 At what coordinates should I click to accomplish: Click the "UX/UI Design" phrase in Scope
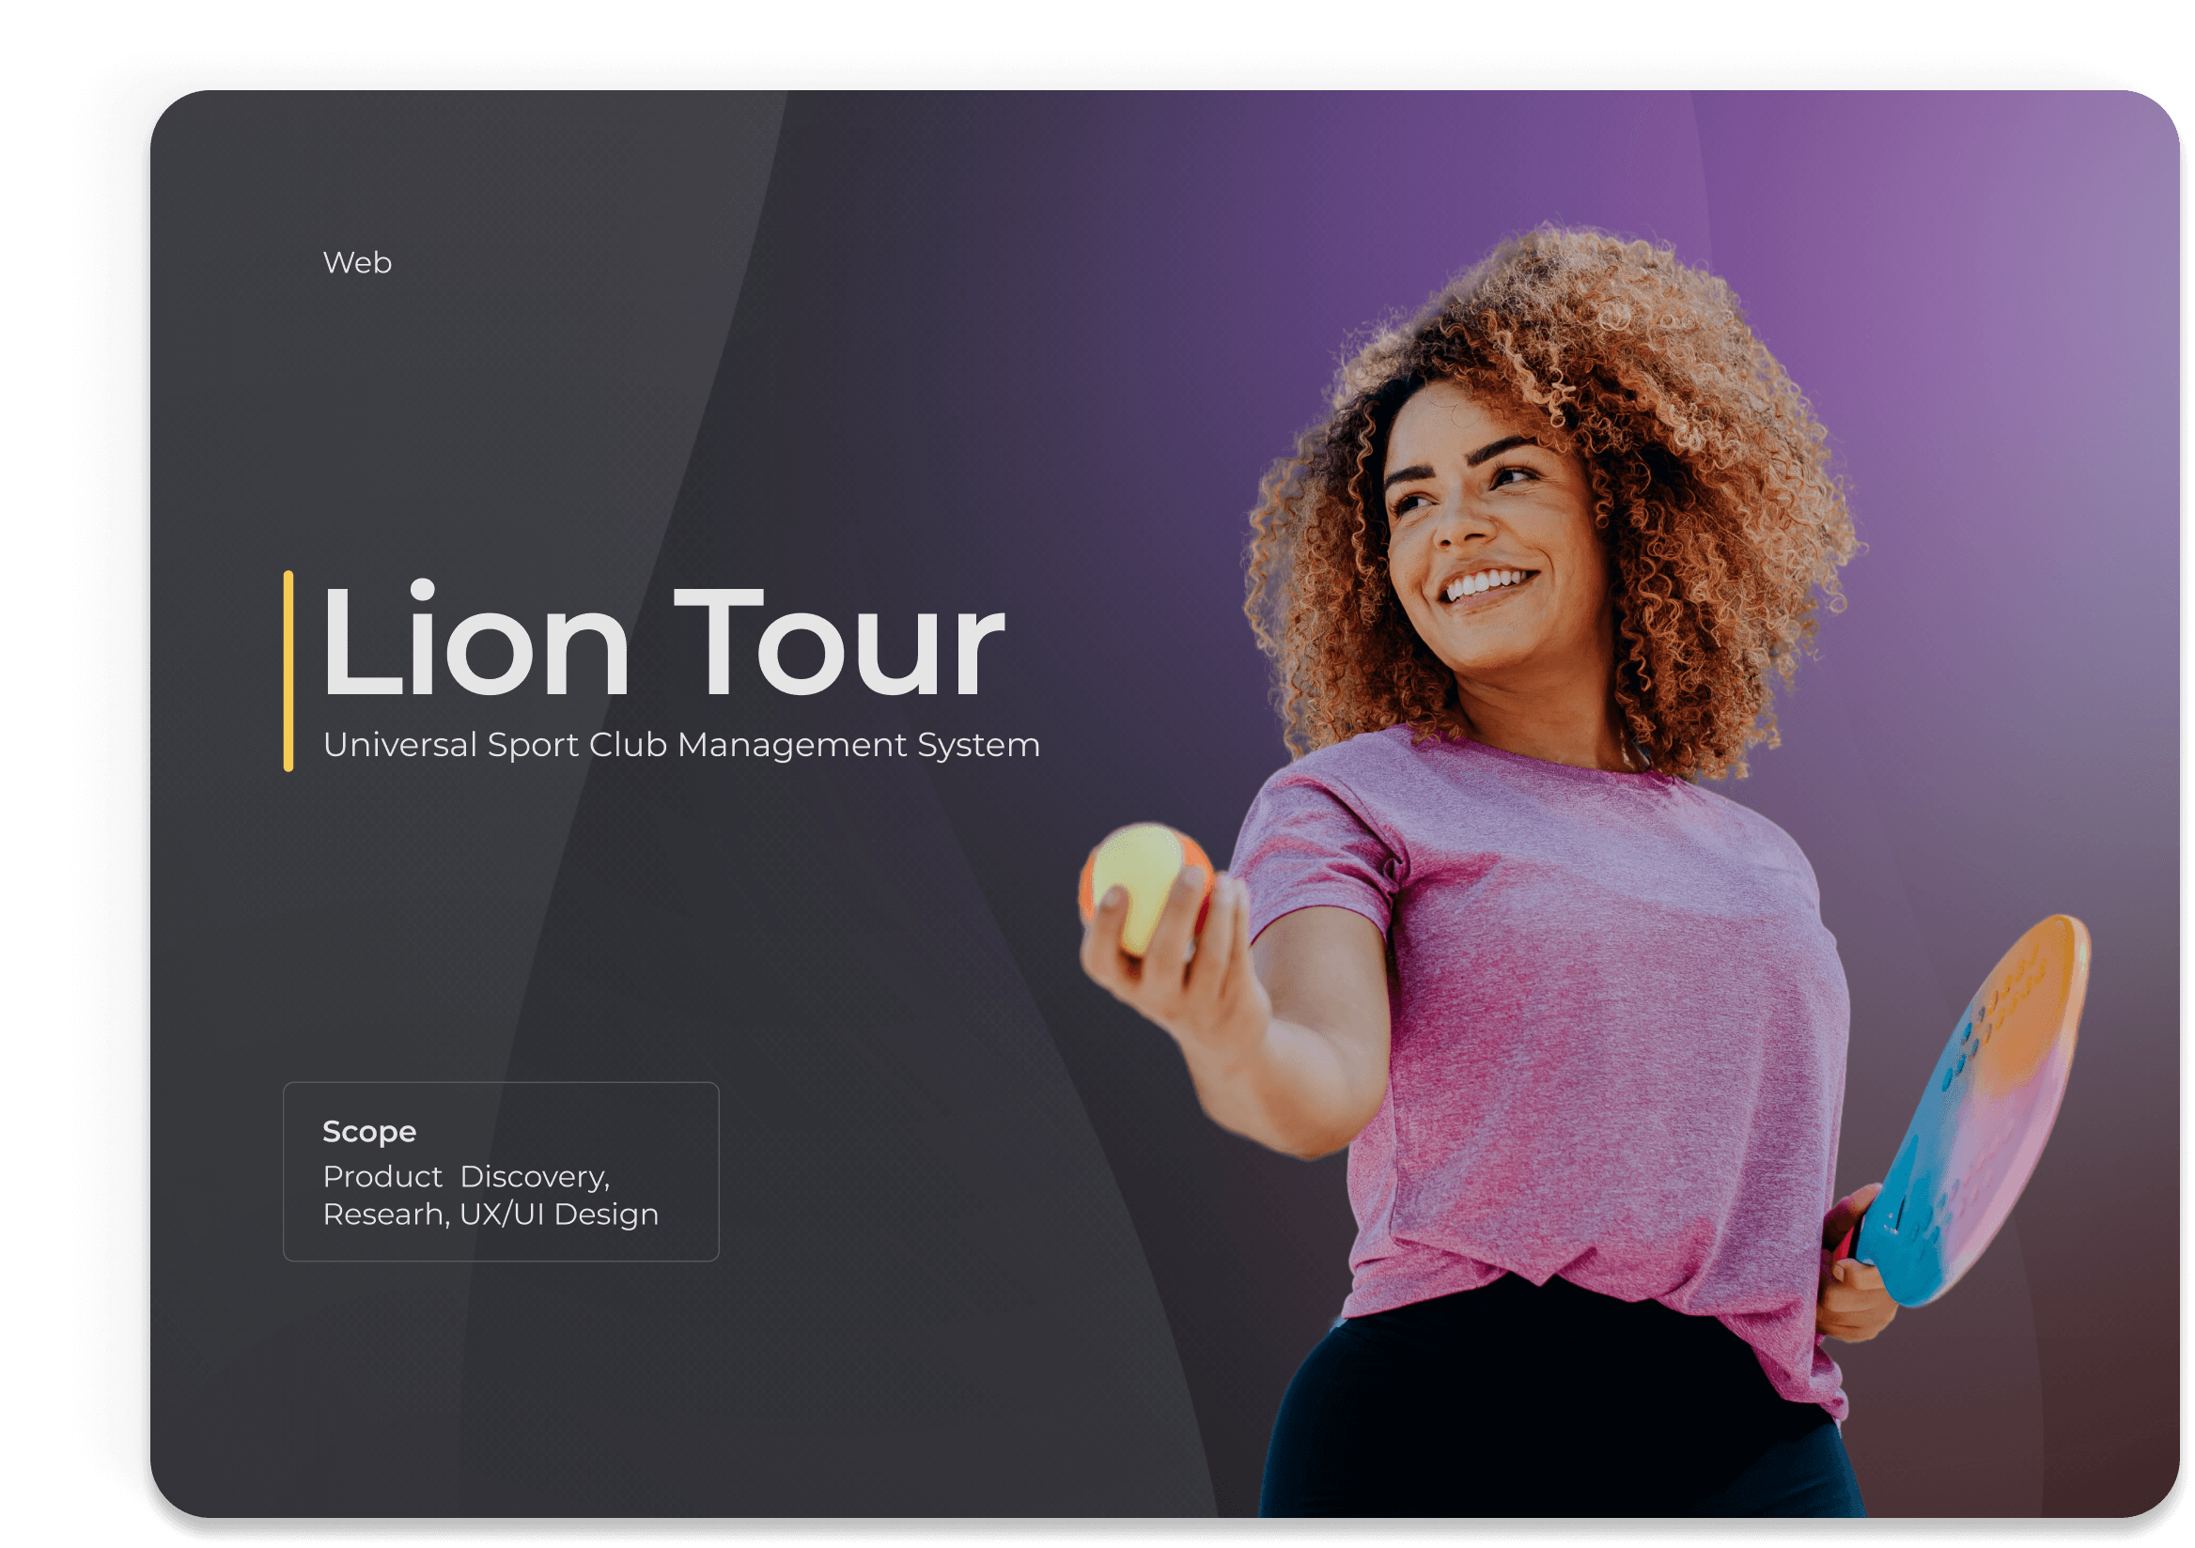pyautogui.click(x=558, y=1215)
